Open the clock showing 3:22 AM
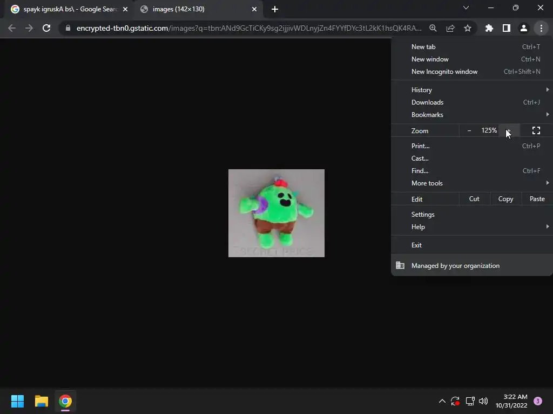This screenshot has height=414, width=553. 511,401
